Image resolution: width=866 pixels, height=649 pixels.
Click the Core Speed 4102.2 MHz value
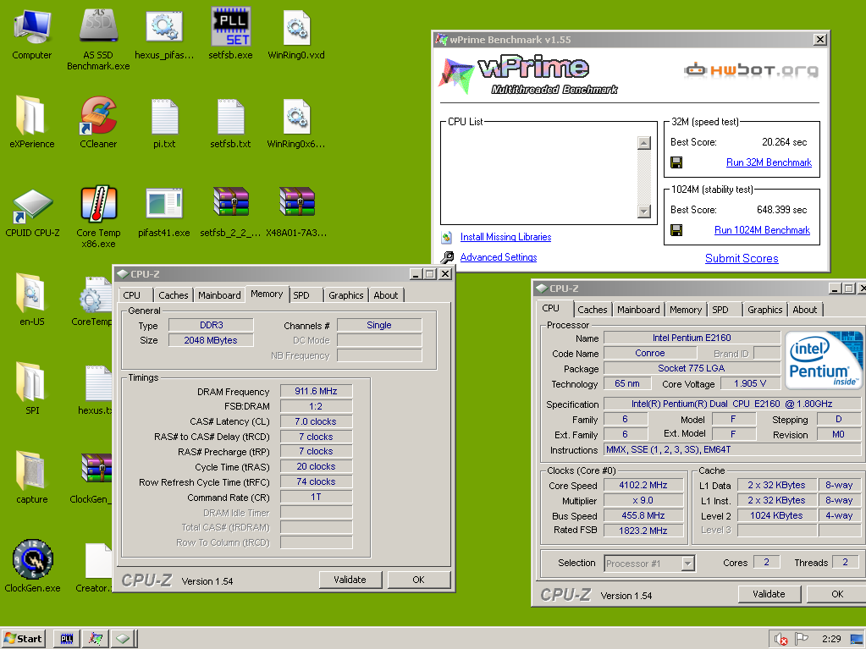click(x=643, y=485)
